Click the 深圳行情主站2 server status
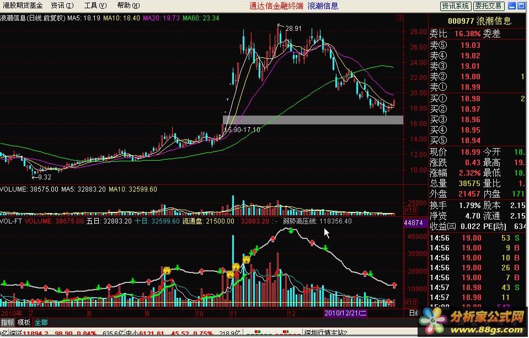 point(325,334)
